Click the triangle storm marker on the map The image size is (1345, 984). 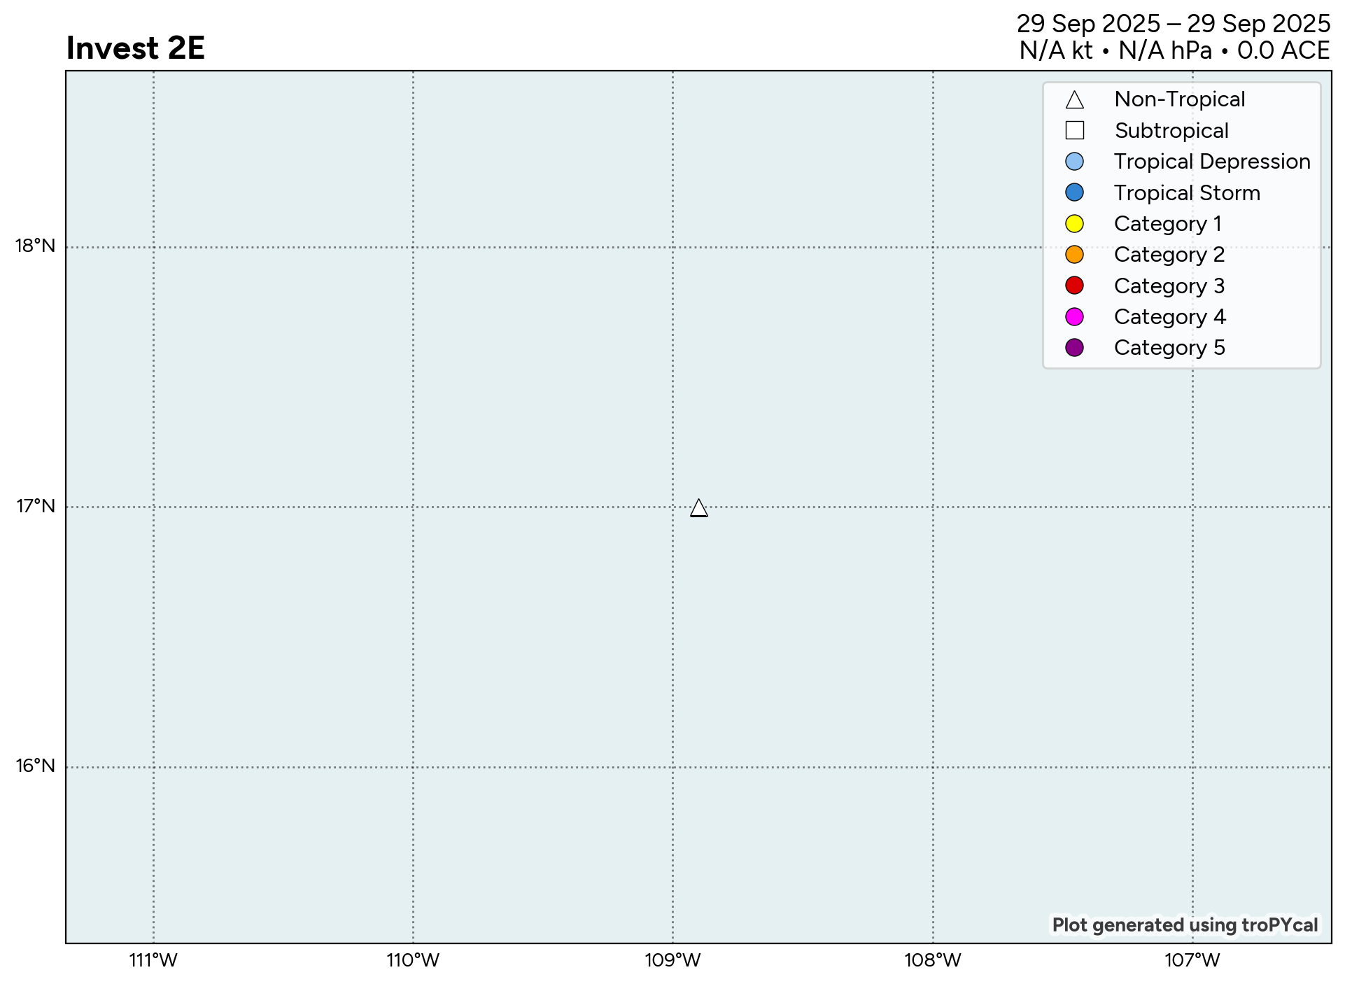(698, 508)
